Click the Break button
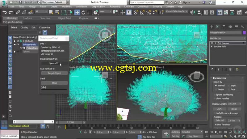Screen dimensions: 247x139 [x=234, y=109]
